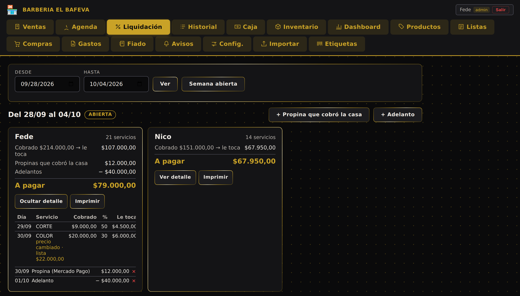Click the Cobrado column header
Viewport: 520px width, 296px height.
click(x=85, y=217)
